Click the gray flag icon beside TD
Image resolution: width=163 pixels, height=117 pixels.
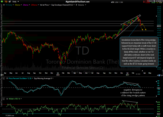pyautogui.click(x=10, y=2)
